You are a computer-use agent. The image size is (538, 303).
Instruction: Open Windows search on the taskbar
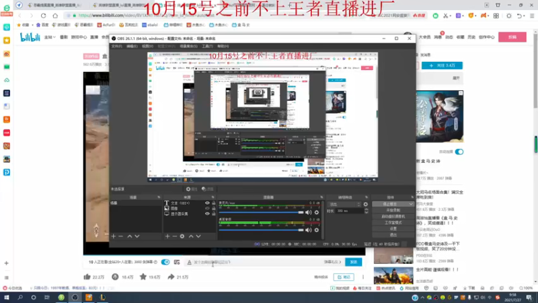coord(20,298)
